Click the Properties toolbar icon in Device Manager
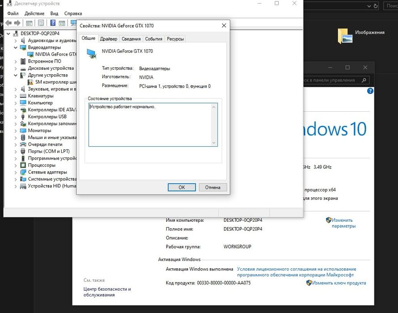398x313 pixels. 41,23
